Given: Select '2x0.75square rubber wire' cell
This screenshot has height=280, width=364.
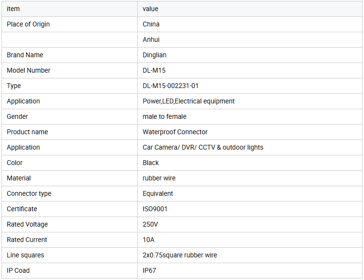Looking at the screenshot, I should click(180, 255).
